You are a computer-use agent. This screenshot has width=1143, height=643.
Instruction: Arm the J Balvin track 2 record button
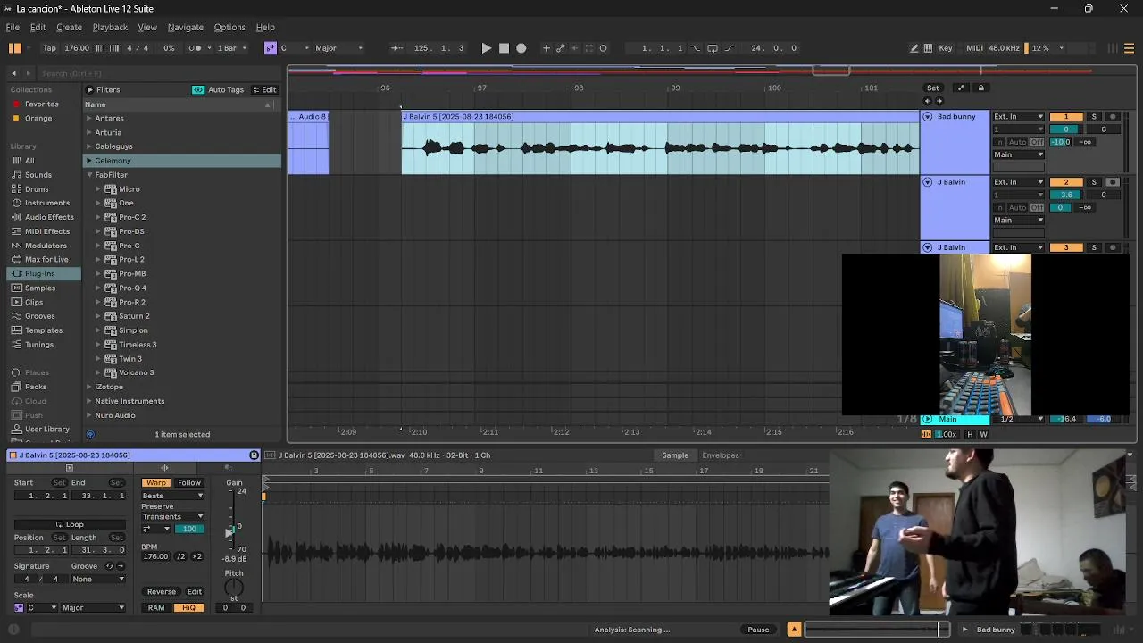1112,182
